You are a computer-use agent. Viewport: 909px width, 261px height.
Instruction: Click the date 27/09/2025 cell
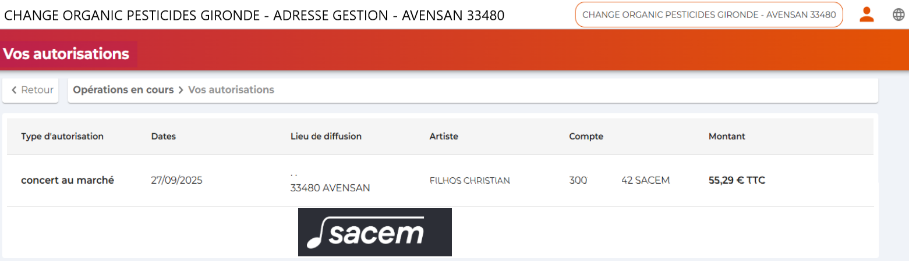click(x=176, y=180)
